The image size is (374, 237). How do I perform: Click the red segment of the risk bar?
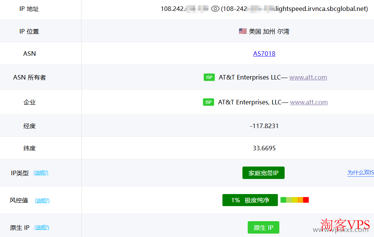[x=306, y=200]
